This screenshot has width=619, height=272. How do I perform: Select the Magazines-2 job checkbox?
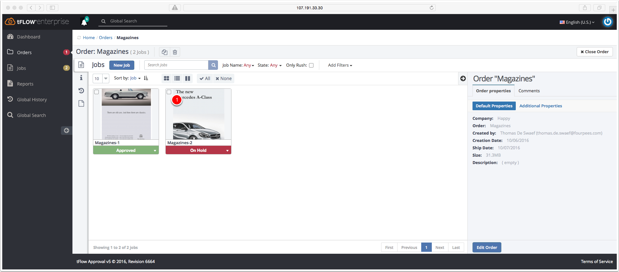pyautogui.click(x=169, y=92)
